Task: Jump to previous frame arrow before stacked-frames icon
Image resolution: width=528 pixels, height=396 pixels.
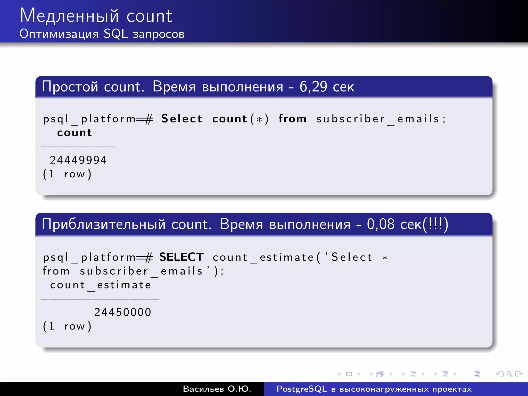Action: pyautogui.click(x=371, y=374)
